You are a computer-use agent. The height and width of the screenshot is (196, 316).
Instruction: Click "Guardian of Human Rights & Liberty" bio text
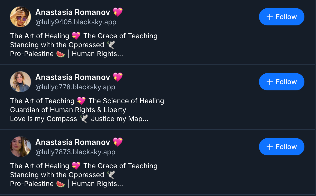tap(68, 110)
